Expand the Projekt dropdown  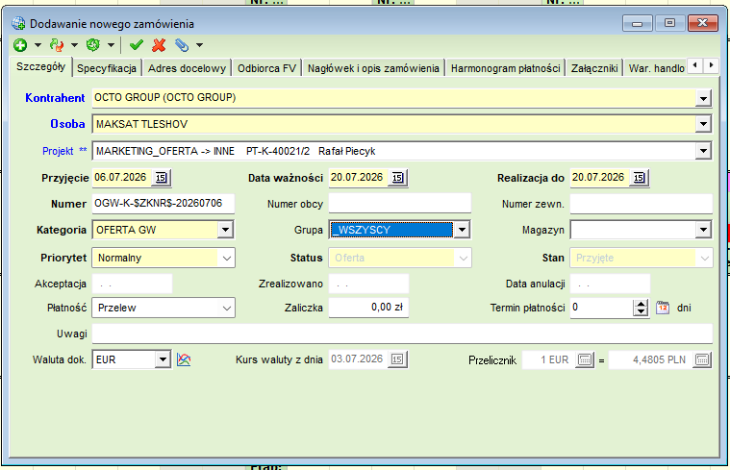703,151
